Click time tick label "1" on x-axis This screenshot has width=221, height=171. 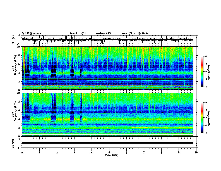coord(40,153)
